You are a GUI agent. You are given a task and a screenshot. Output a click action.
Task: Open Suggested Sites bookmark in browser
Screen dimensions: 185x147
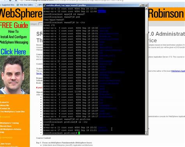point(7,5)
